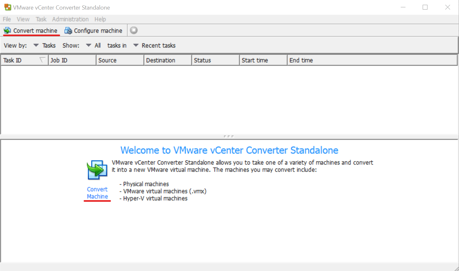The height and width of the screenshot is (271, 459).
Task: Click the Configure machine toolbar button
Action: pyautogui.click(x=93, y=31)
